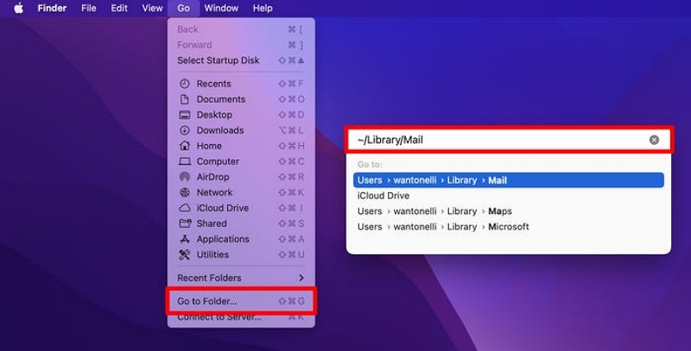691x351 pixels.
Task: Close the open Go menu
Action: (183, 8)
